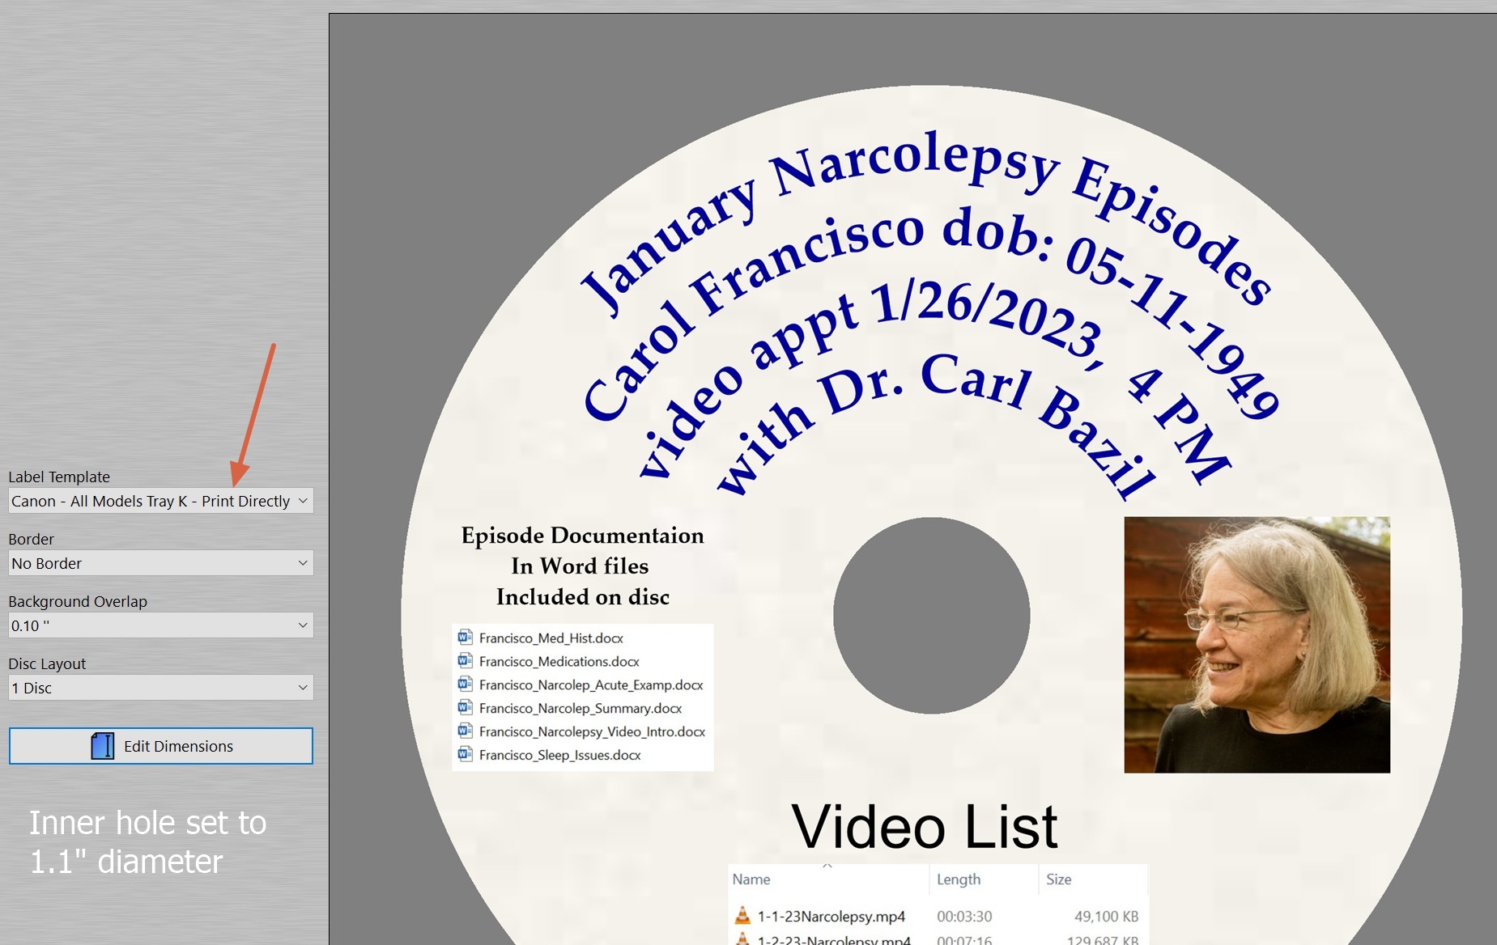
Task: Click the Name column header
Action: tap(751, 879)
